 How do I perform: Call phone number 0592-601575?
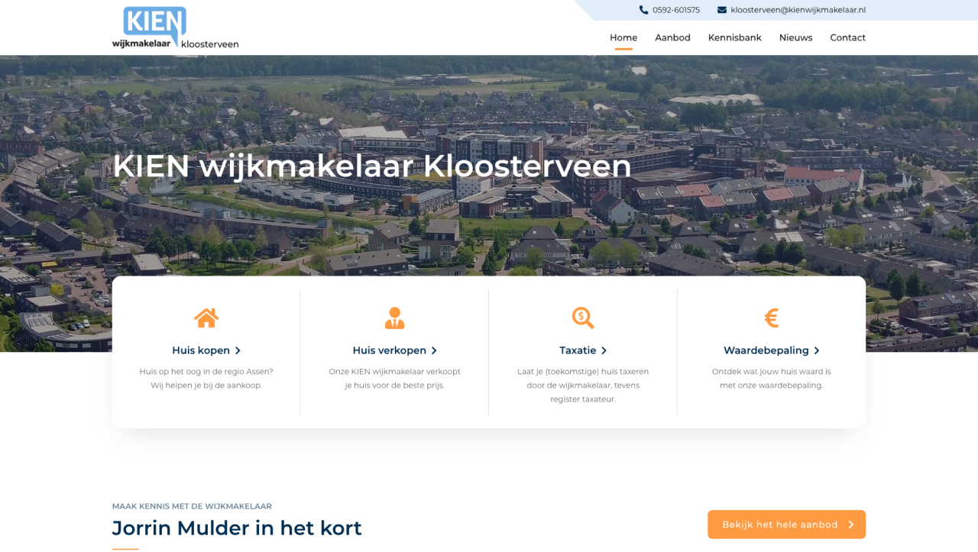[x=675, y=10]
